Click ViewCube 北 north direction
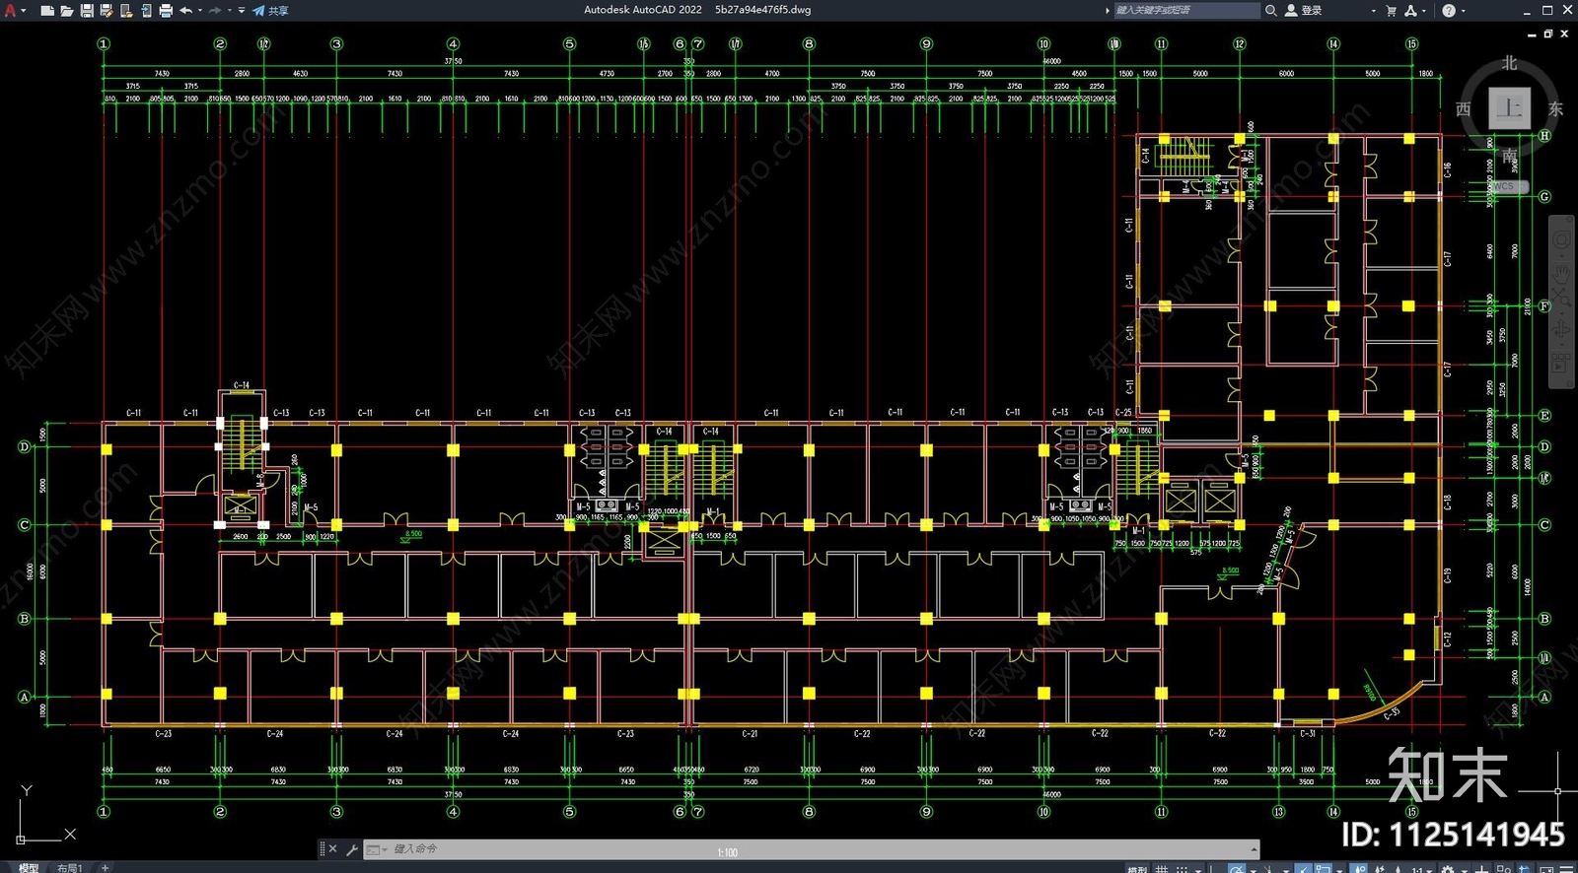 point(1509,62)
